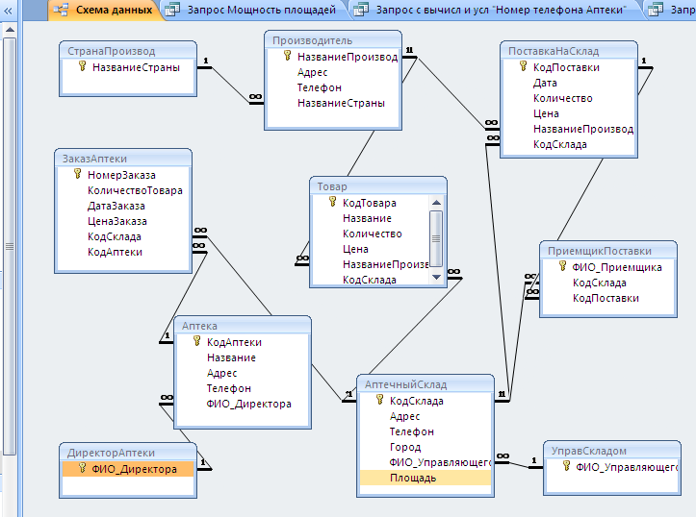
Task: Click the left pane scroll up arrow
Action: [10, 30]
